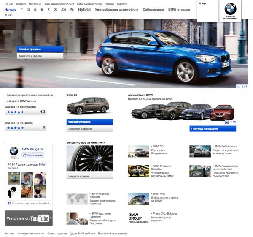
Task: Open the BMW Performance thumbnail
Action: [x=200, y=151]
